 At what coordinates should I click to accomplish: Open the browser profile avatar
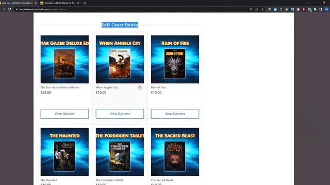(x=326, y=9)
